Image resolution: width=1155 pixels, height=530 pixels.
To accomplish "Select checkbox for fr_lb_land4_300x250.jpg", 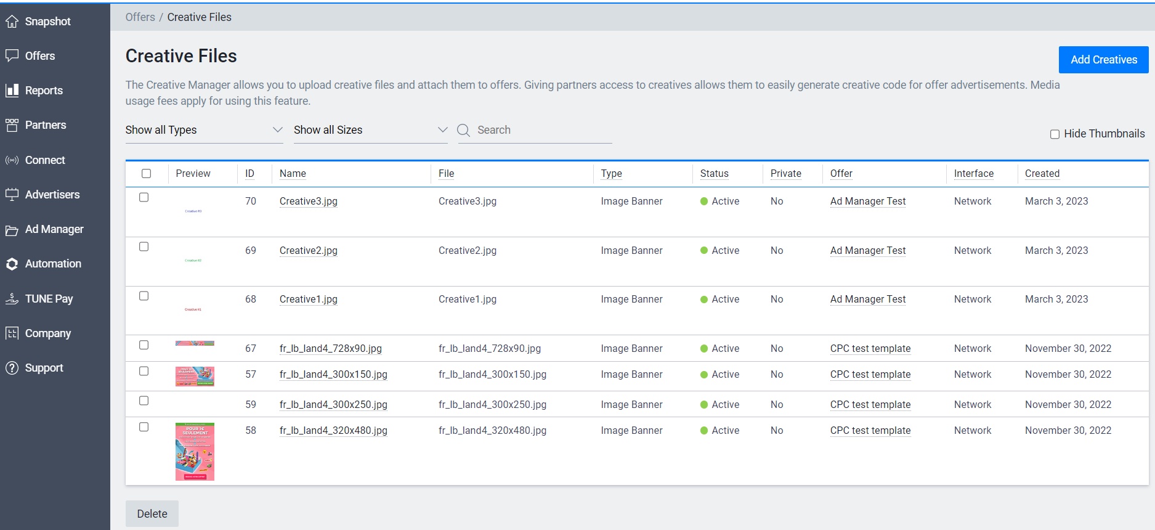I will (x=144, y=401).
